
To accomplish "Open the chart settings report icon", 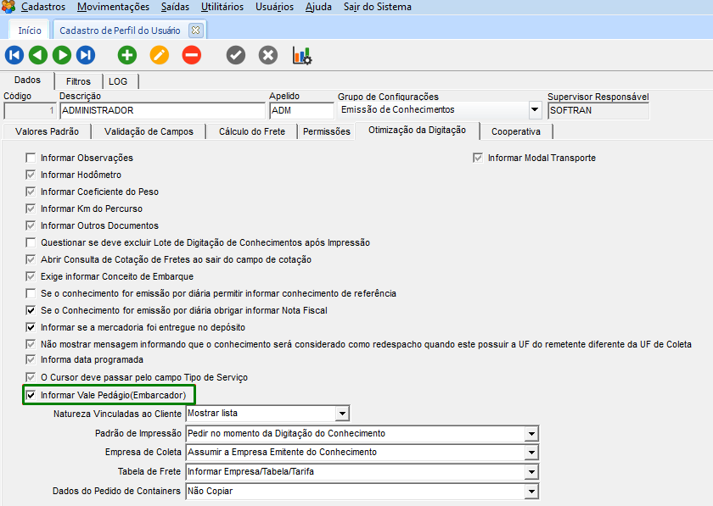I will [302, 55].
